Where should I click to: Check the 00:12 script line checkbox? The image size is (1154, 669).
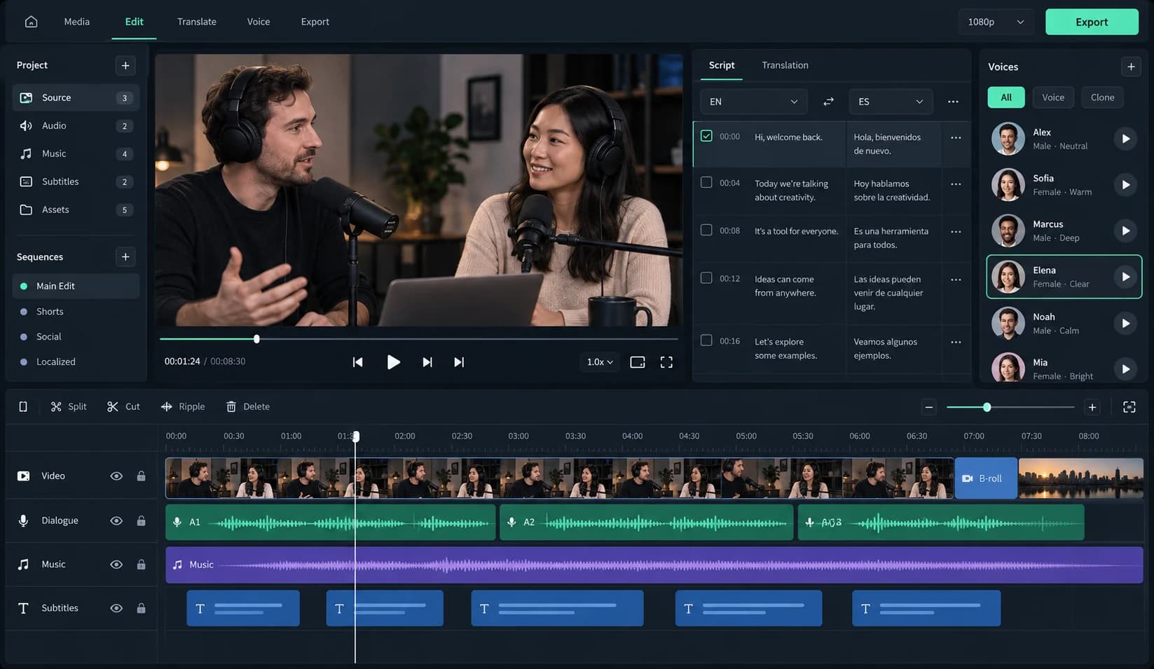tap(706, 277)
